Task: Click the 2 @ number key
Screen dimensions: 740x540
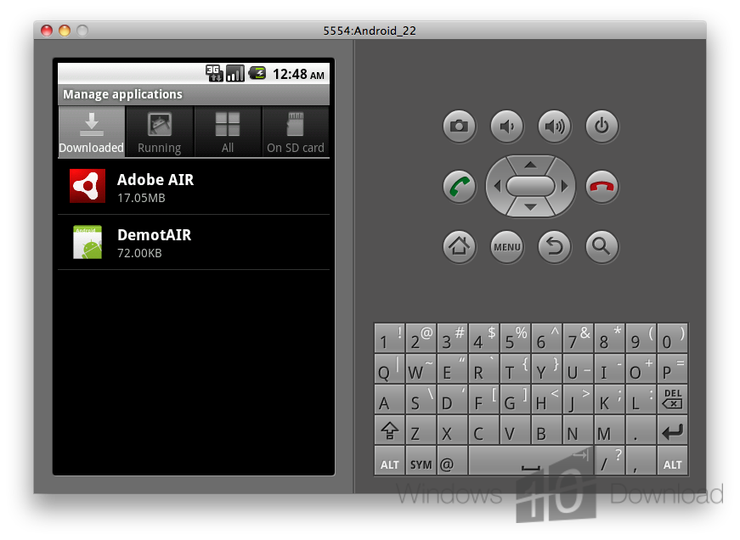Action: (x=421, y=338)
